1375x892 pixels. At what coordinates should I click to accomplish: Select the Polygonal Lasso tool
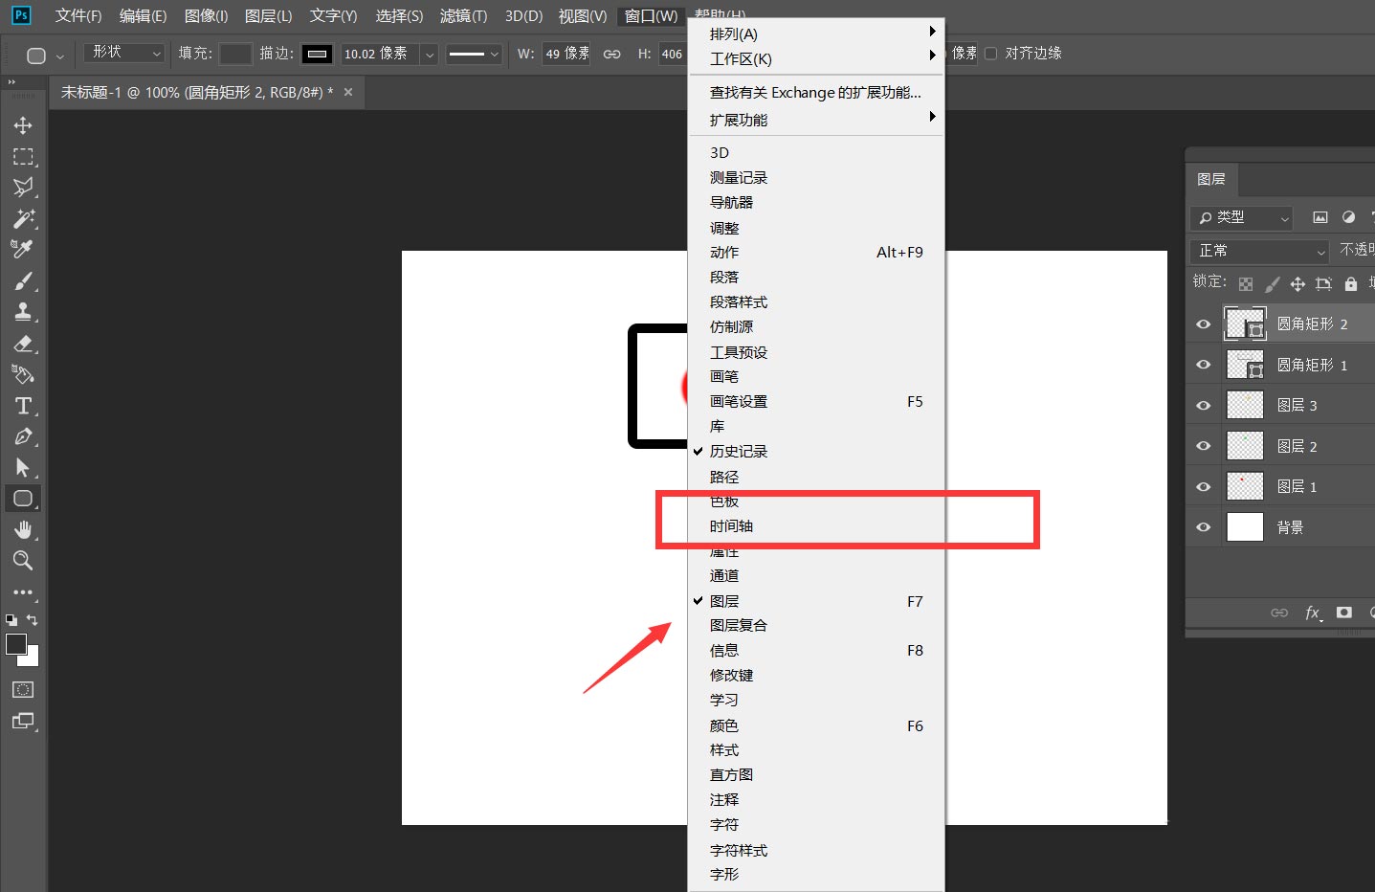tap(23, 187)
